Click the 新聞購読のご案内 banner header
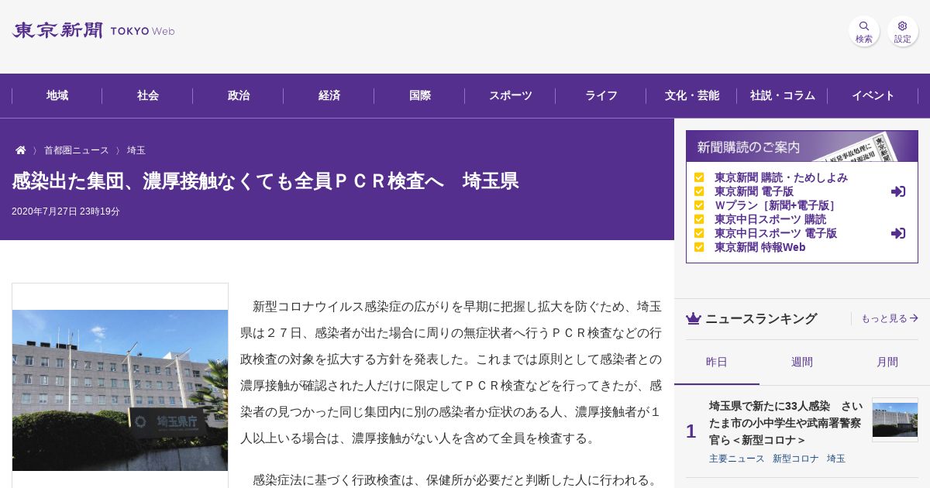This screenshot has height=488, width=930. point(802,146)
